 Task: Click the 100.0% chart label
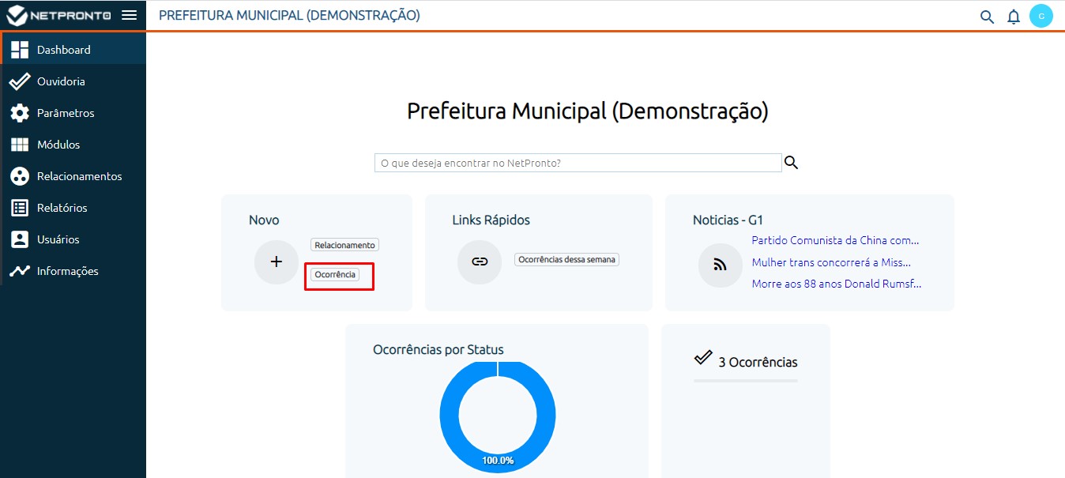[498, 460]
